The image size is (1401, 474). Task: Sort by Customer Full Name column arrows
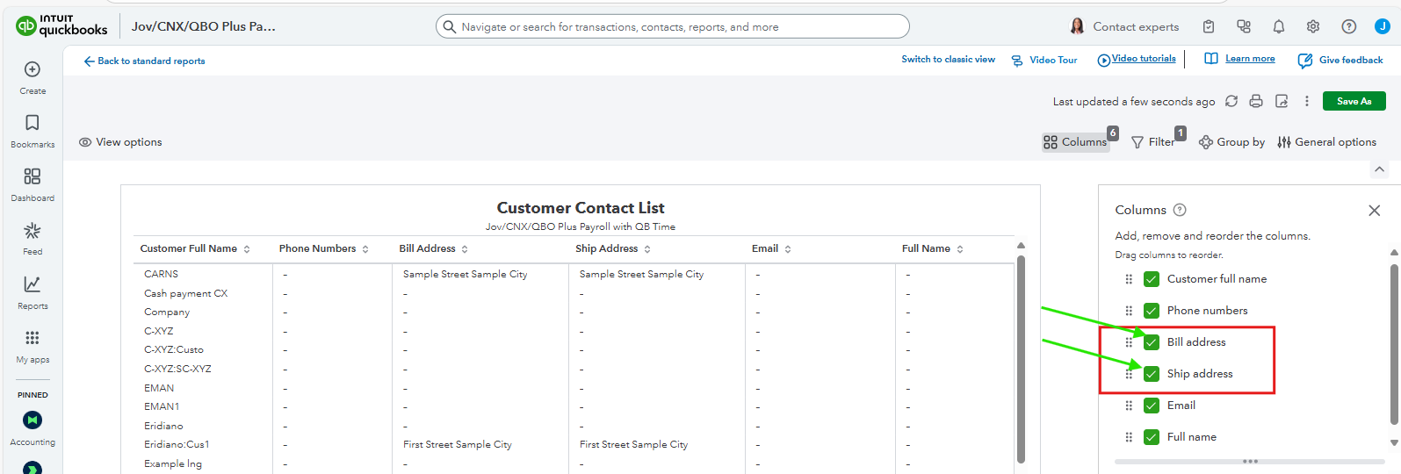247,249
